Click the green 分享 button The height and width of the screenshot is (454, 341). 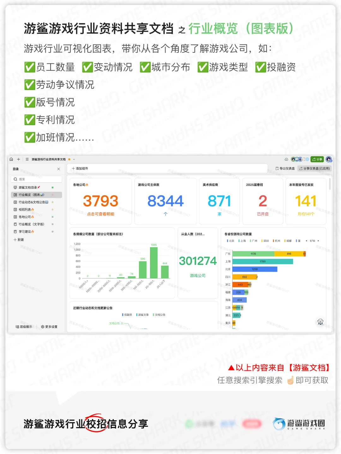click(x=317, y=159)
